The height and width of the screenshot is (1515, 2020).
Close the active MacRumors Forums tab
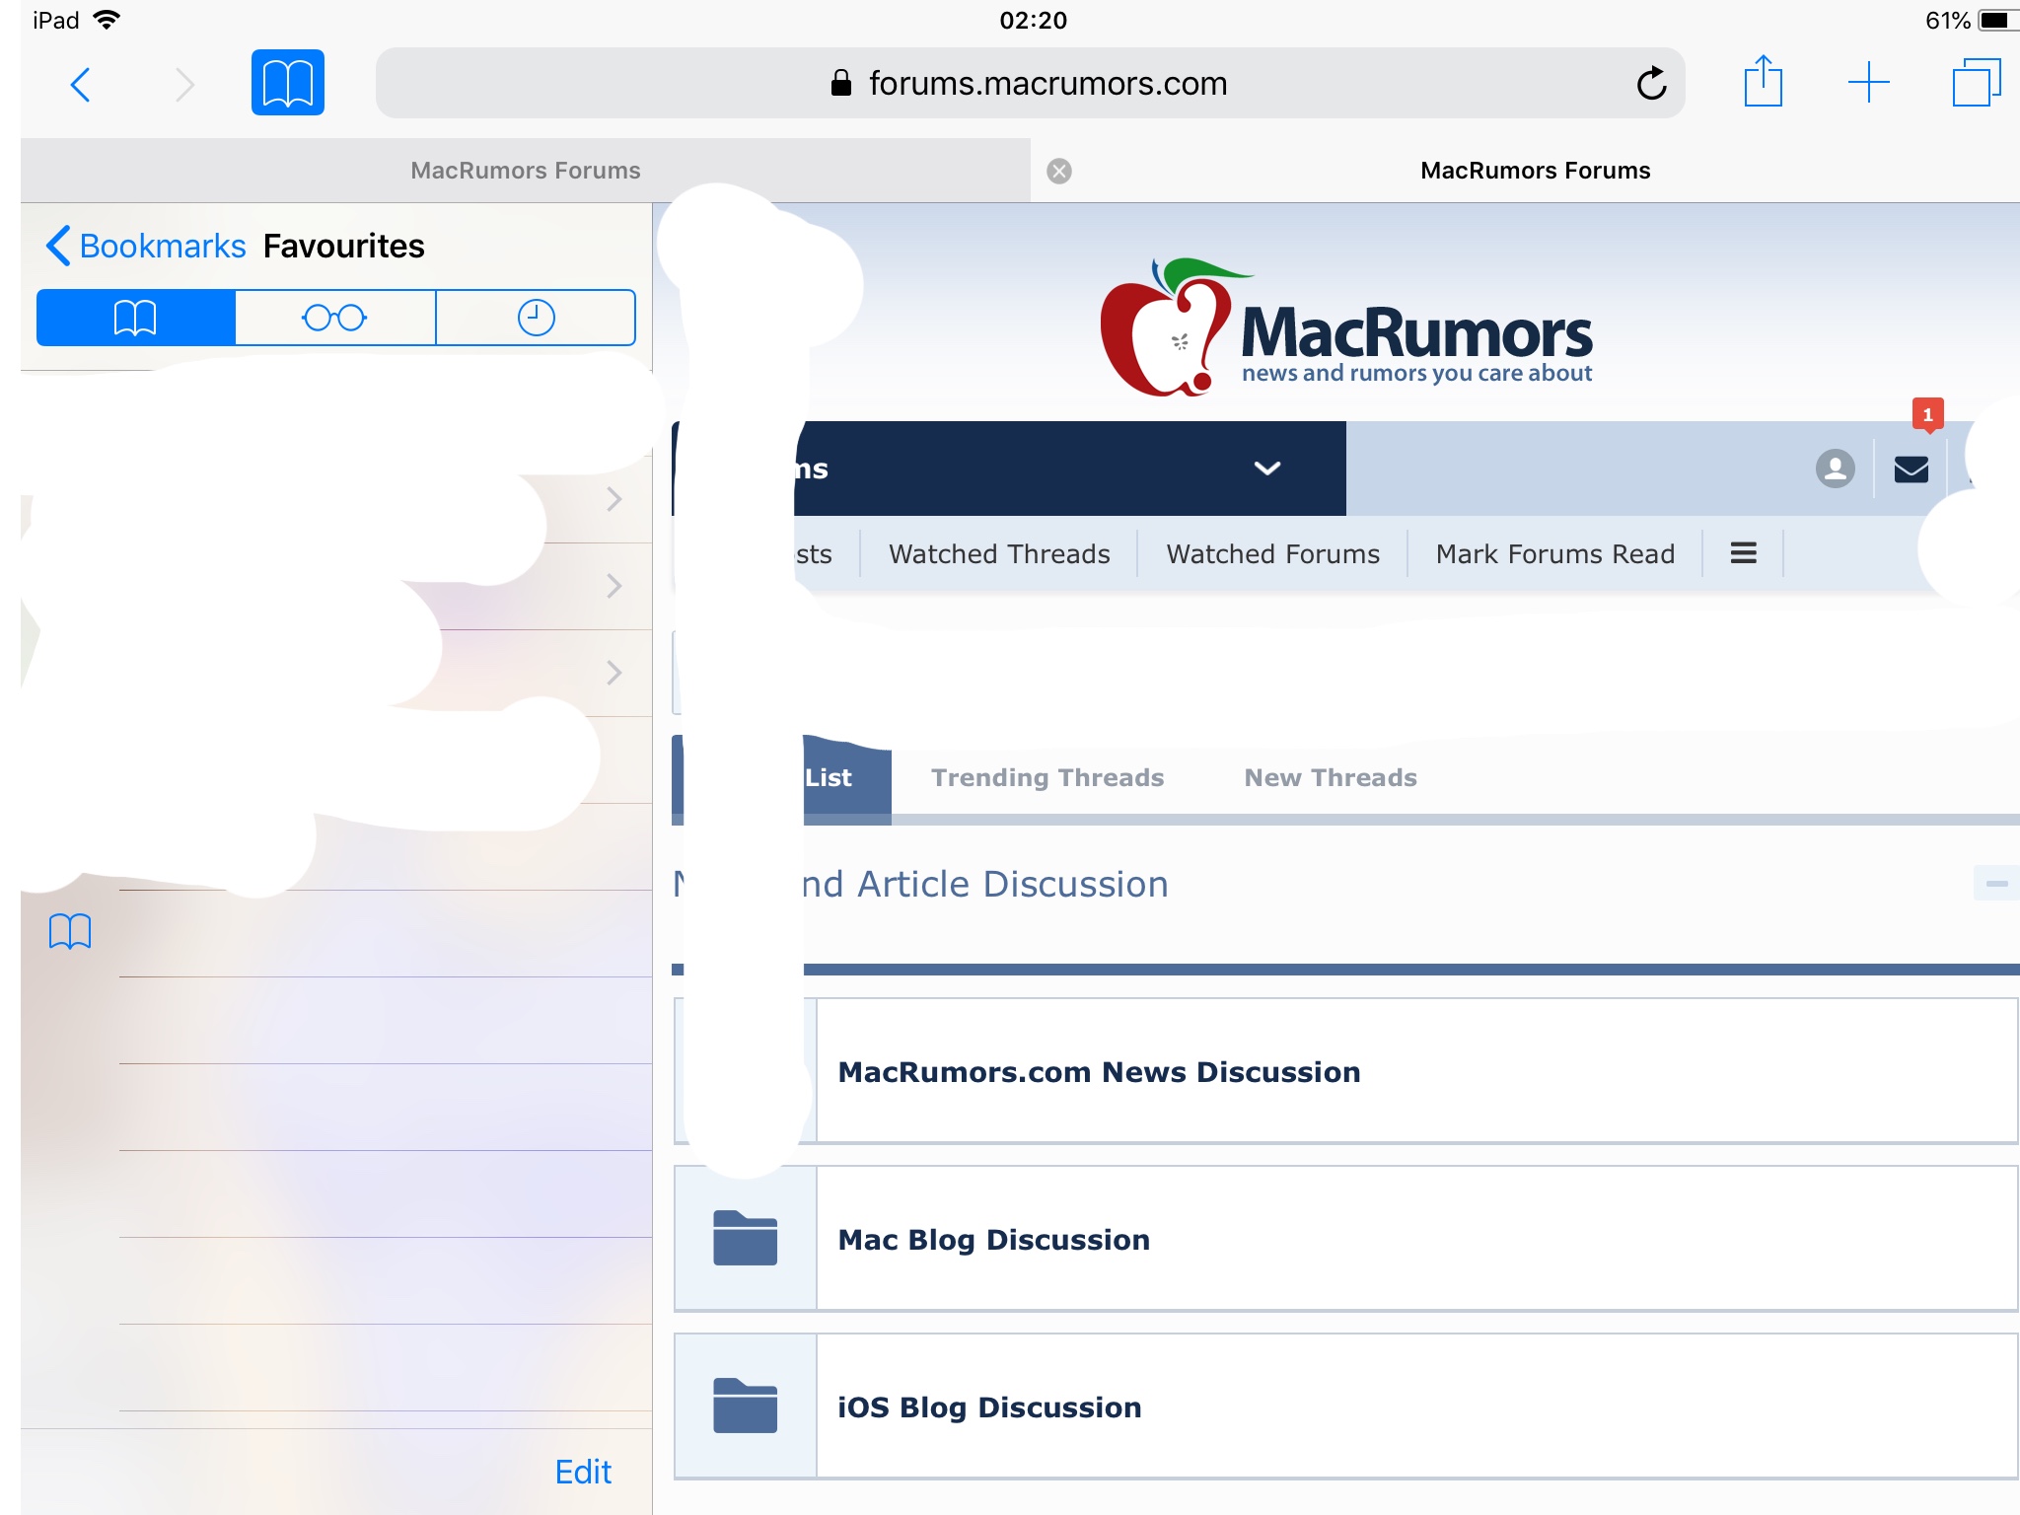pyautogui.click(x=1059, y=172)
